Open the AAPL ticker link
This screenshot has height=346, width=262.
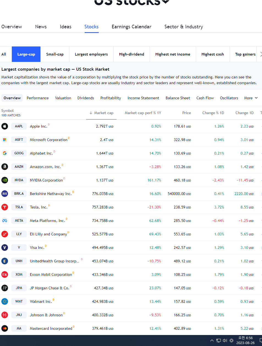pyautogui.click(x=19, y=126)
